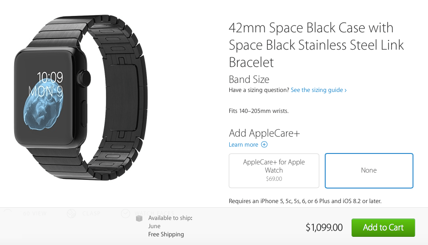Image resolution: width=428 pixels, height=245 pixels.
Task: Expand AppleCare+ details with the plus circle icon
Action: coord(264,145)
